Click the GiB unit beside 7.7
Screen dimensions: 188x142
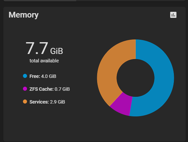[56, 51]
